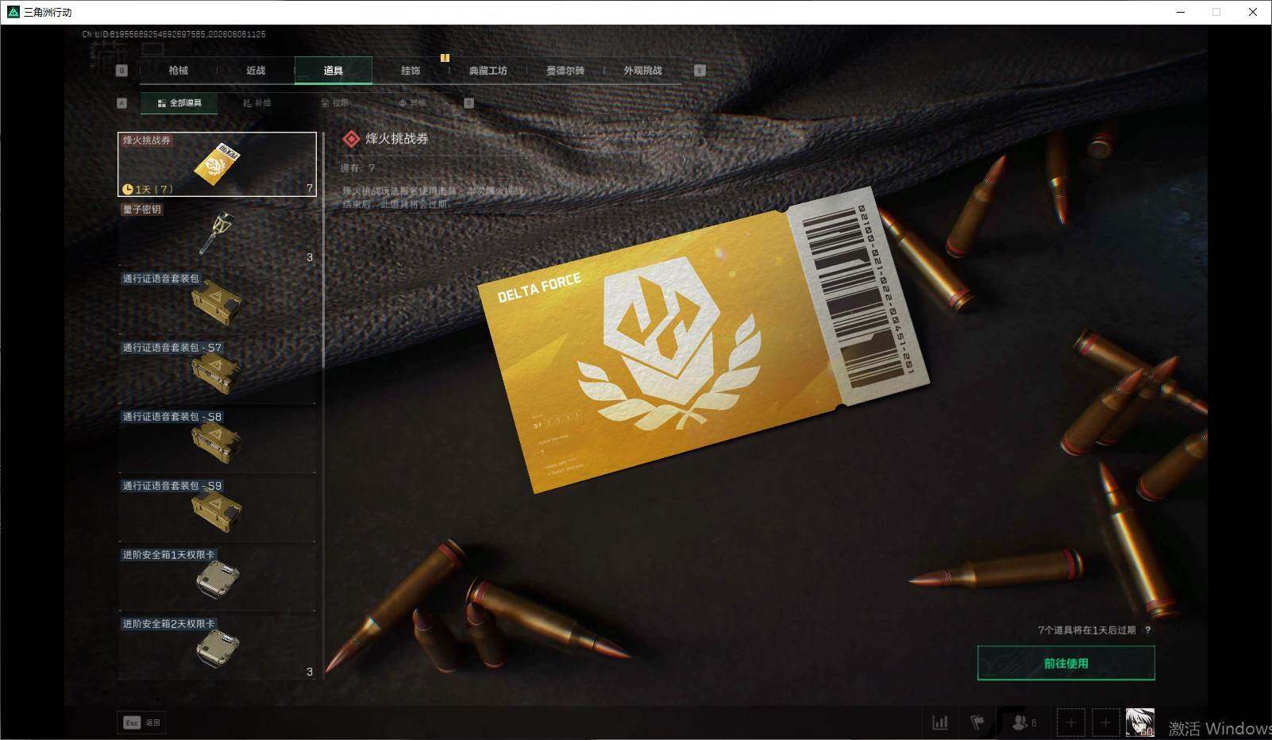Viewport: 1272px width, 740px height.
Task: Close the 三角洲行动 window
Action: click(x=1253, y=12)
